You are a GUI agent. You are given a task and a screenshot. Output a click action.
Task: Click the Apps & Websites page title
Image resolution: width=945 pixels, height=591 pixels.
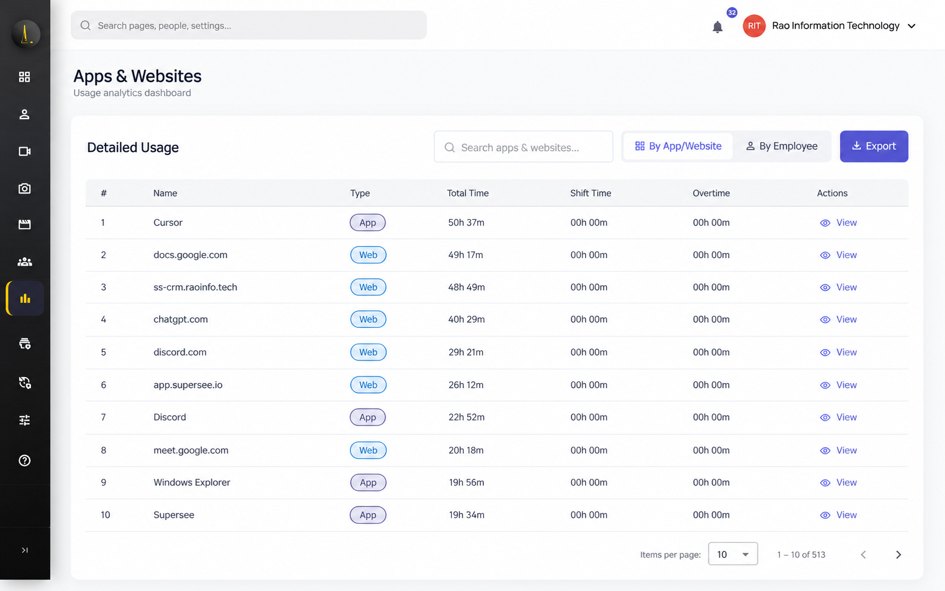click(x=137, y=76)
